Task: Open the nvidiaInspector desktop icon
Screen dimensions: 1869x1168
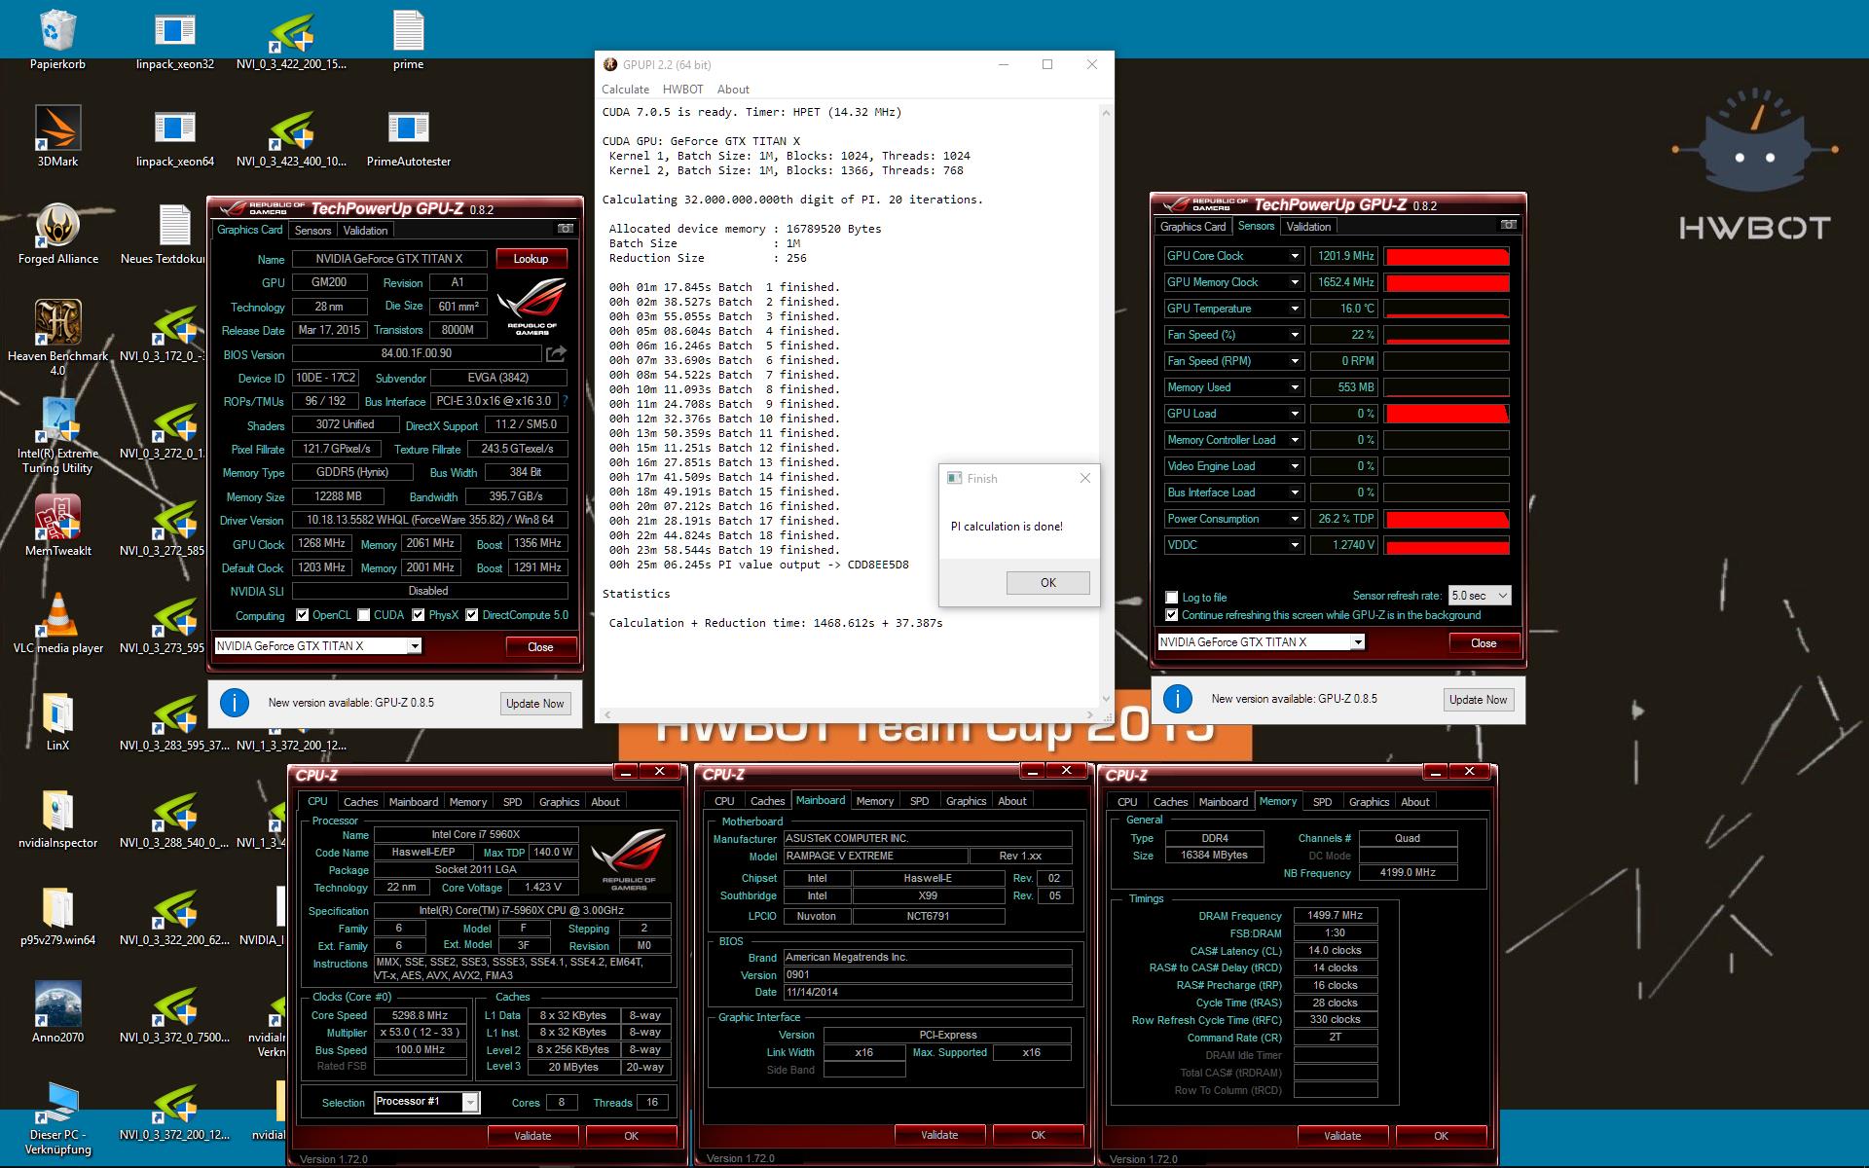Action: (x=57, y=818)
